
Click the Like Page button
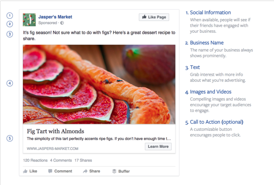pyautogui.click(x=154, y=17)
